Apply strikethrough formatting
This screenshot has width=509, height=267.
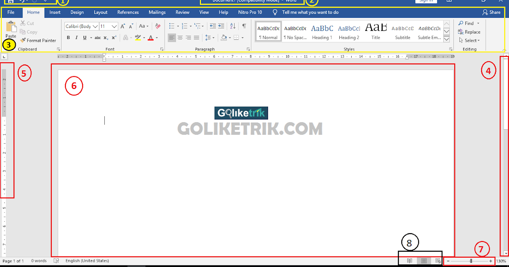tap(98, 38)
